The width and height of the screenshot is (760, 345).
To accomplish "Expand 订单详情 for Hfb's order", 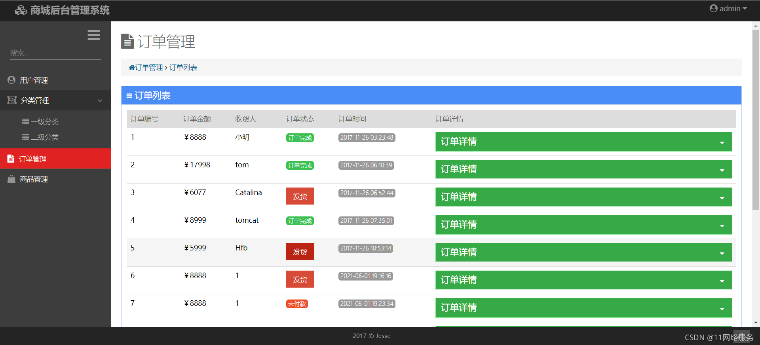I will (x=583, y=252).
